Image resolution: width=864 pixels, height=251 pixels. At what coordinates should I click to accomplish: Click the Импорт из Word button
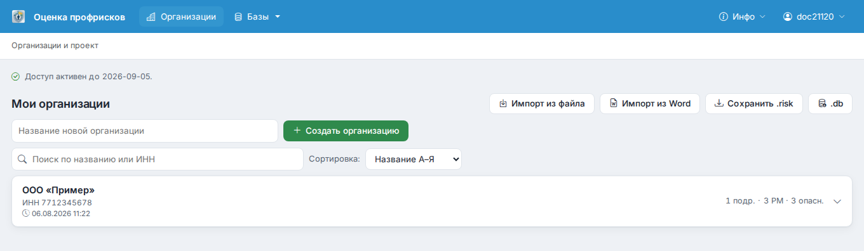[650, 104]
